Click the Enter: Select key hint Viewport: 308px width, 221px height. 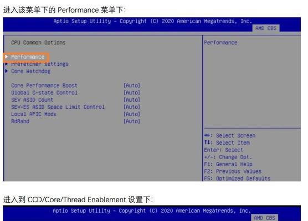coord(224,150)
